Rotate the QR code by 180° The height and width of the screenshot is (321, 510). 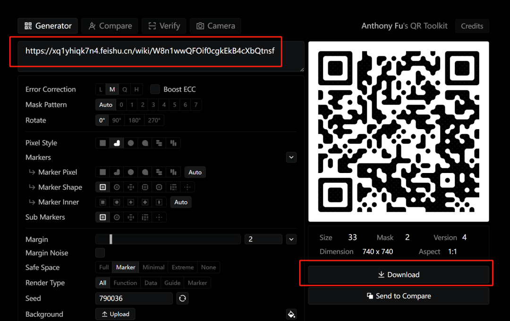click(134, 120)
